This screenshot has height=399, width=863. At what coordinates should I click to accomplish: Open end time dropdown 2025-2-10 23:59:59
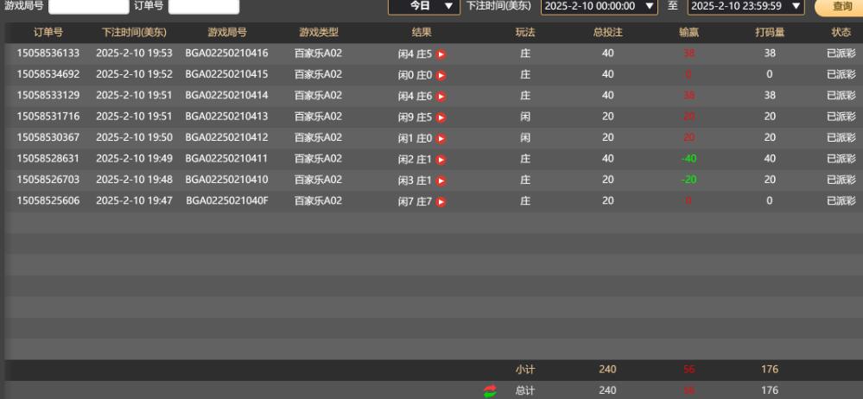coord(746,6)
